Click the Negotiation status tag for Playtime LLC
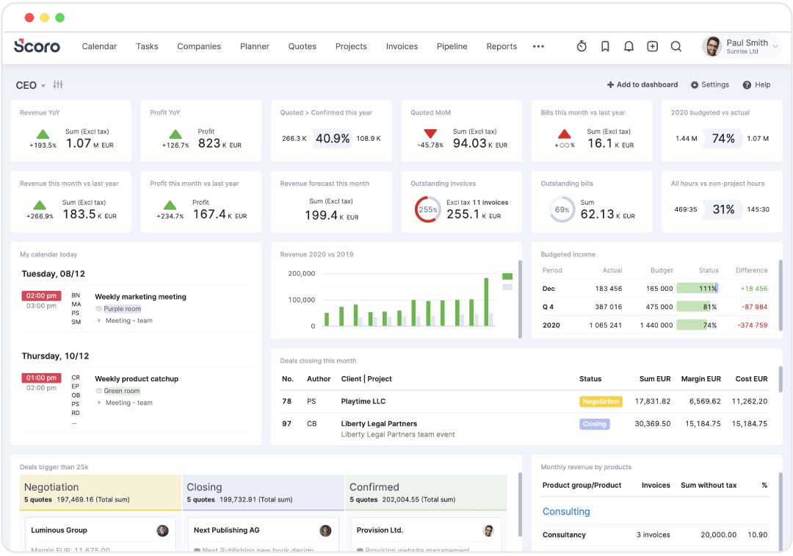 coord(601,401)
